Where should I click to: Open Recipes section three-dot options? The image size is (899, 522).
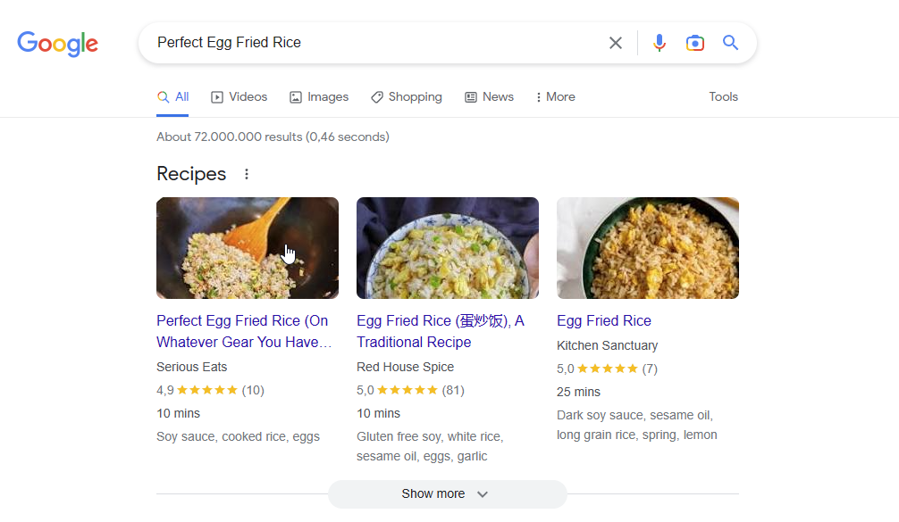click(248, 174)
